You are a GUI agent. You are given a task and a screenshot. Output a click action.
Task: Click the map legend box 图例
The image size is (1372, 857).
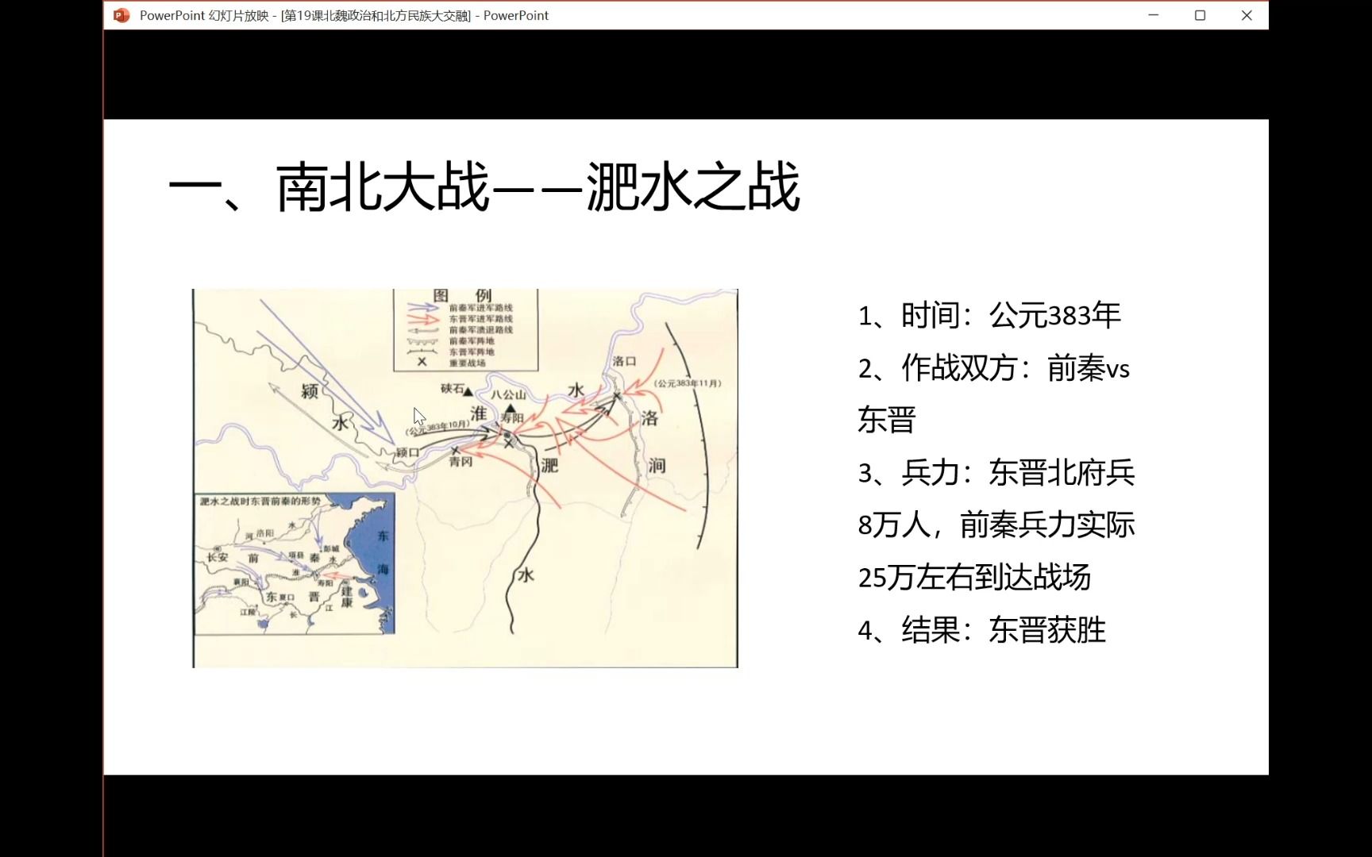(x=466, y=329)
